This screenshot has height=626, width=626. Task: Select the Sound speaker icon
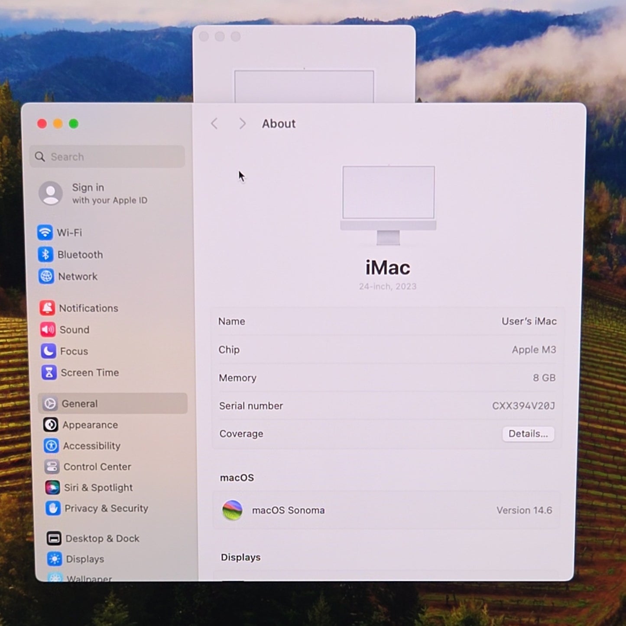48,330
